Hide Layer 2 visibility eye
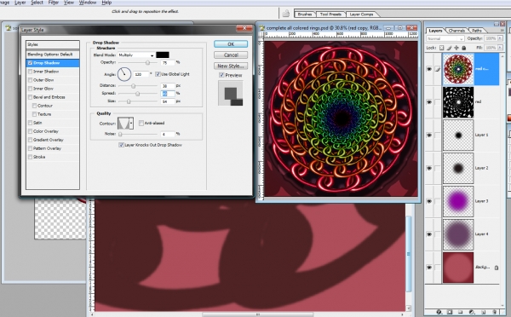Screen dimensions: 511x317 pyautogui.click(x=429, y=168)
